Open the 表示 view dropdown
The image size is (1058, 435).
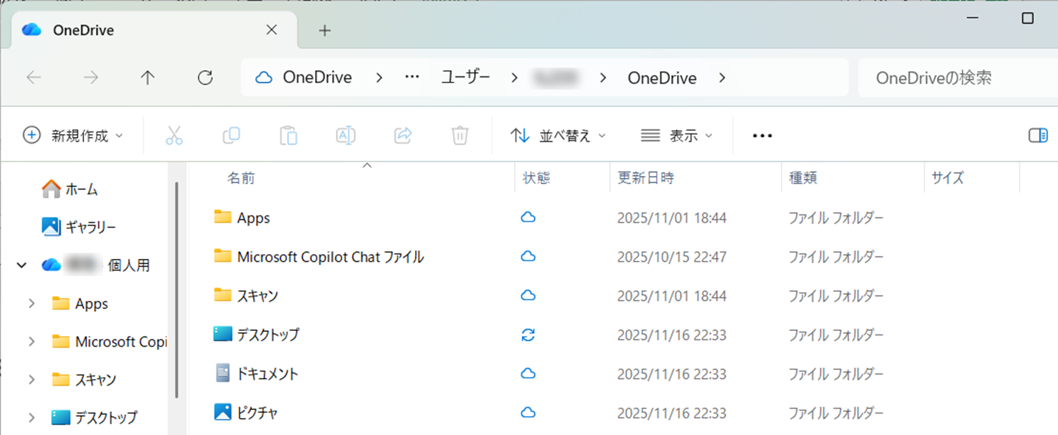point(676,135)
